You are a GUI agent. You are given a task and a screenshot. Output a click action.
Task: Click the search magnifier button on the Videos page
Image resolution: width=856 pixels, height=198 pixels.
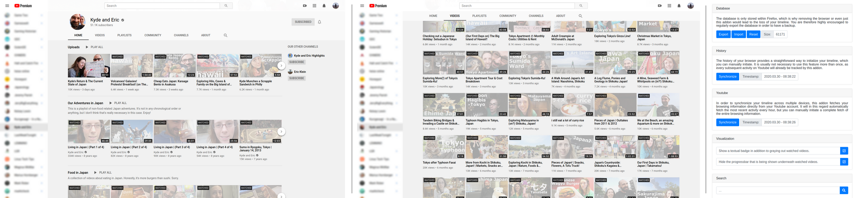click(581, 6)
